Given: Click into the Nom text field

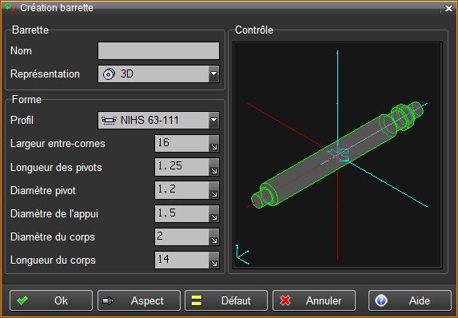Looking at the screenshot, I should click(x=158, y=51).
